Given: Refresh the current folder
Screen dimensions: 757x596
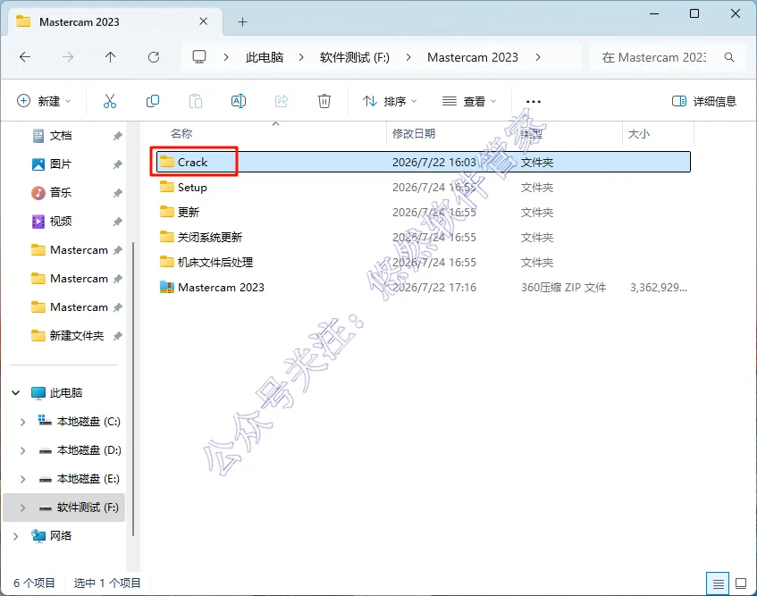Looking at the screenshot, I should point(154,57).
